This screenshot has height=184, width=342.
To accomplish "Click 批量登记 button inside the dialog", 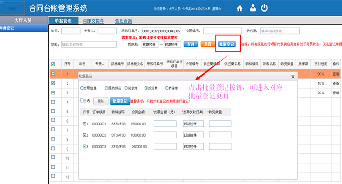I will tap(120, 101).
